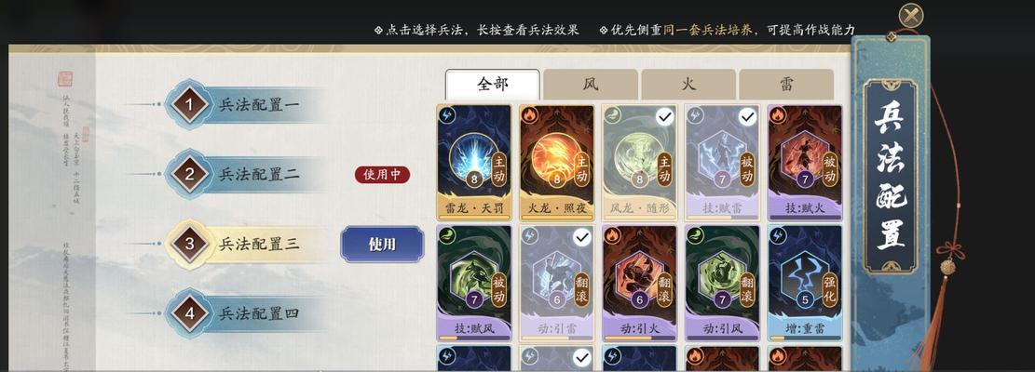Open the 雷 filter tab
1035x372 pixels.
pos(786,85)
